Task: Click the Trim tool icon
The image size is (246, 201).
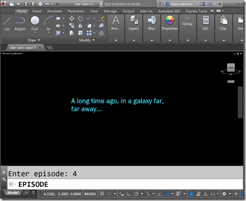Action: pos(89,18)
